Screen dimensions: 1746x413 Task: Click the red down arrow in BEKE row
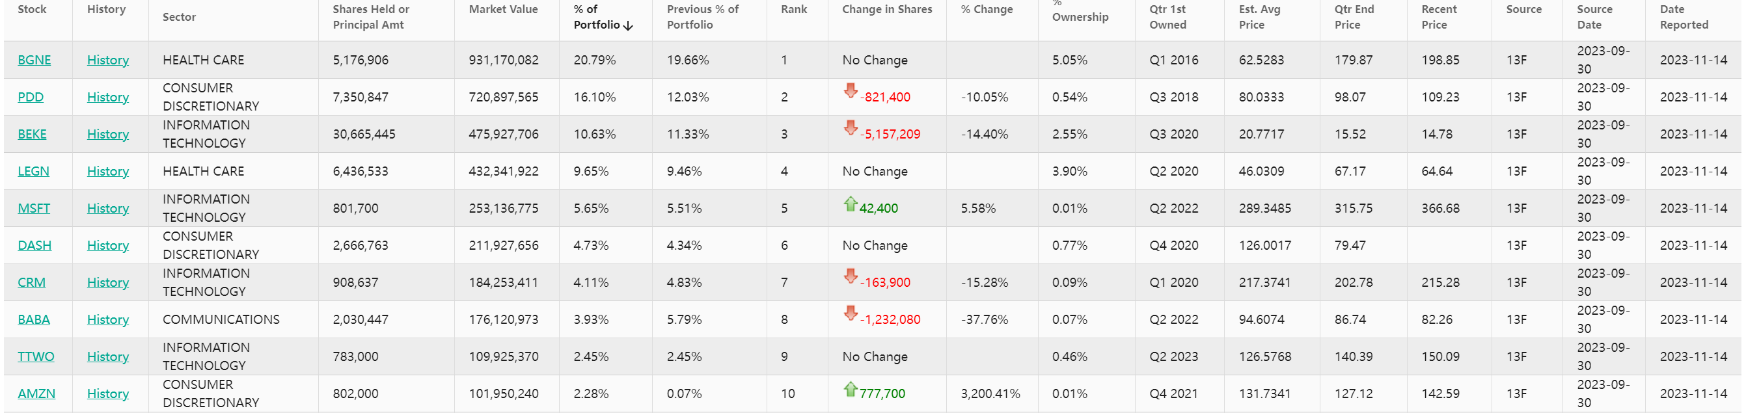pyautogui.click(x=850, y=128)
